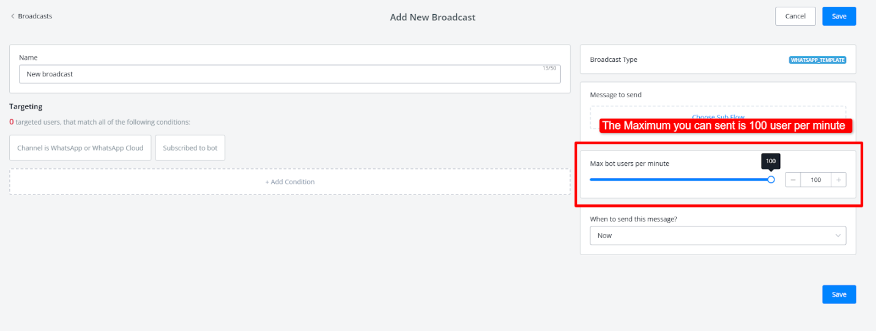
Task: Click the number field showing 100
Action: pos(815,180)
